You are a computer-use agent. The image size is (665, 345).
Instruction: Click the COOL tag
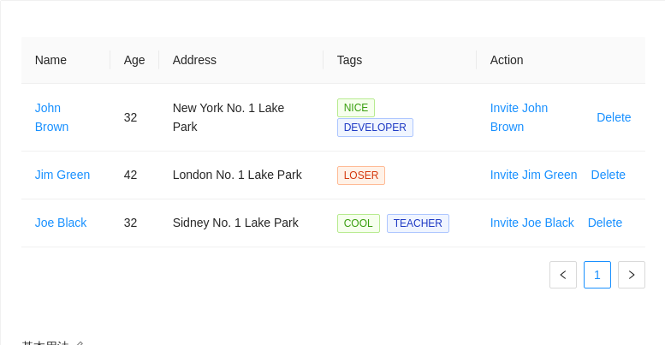359,223
